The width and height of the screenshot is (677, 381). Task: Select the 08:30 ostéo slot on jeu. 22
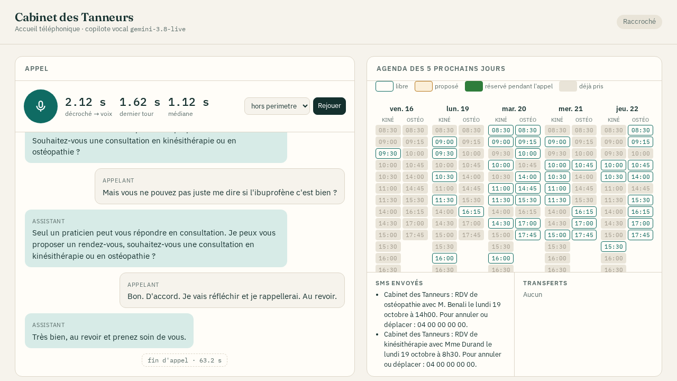[641, 130]
